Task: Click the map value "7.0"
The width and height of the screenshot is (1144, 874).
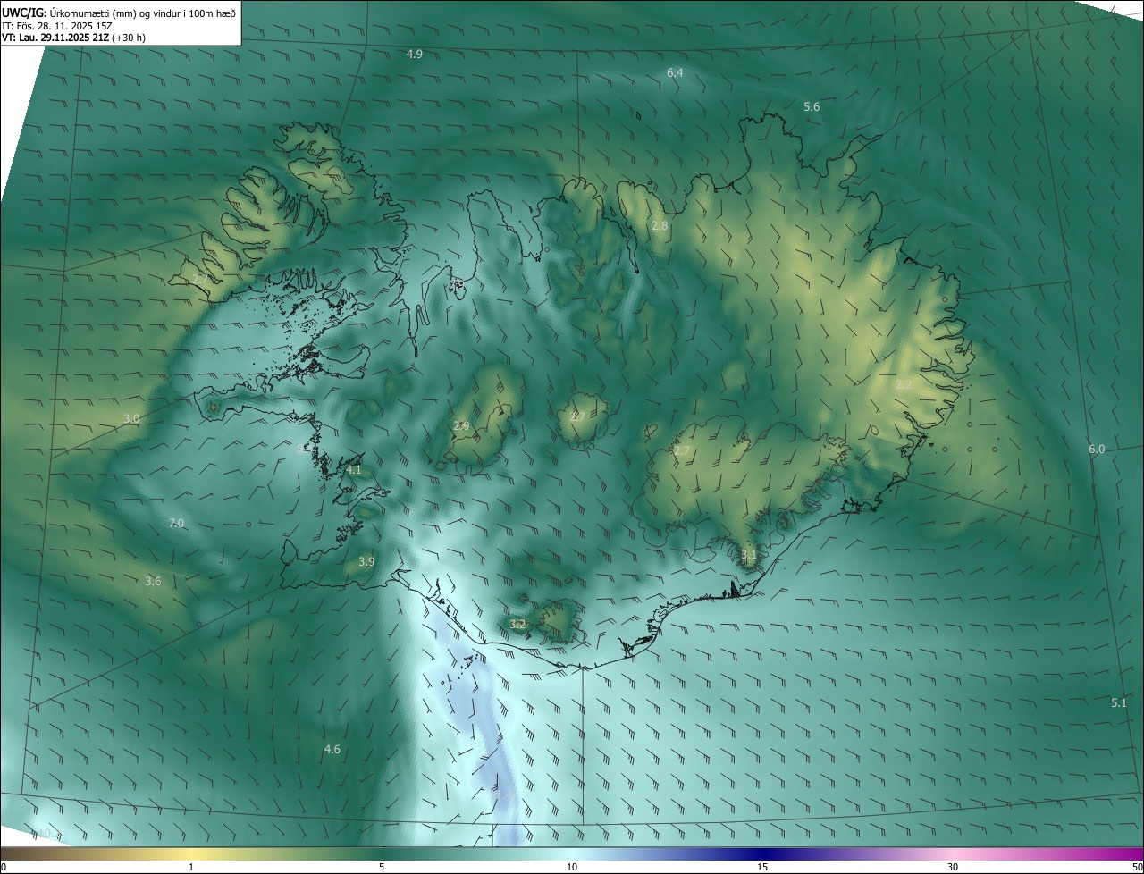Action: pos(176,523)
